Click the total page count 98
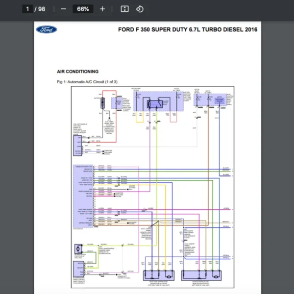This screenshot has width=294, height=294. 42,9
